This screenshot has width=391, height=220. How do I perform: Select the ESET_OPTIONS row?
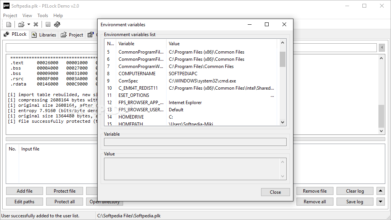[191, 95]
